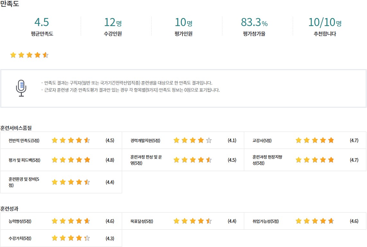
Task: Click the 훈련환경 및 장비 stars
Action: pyautogui.click(x=71, y=182)
